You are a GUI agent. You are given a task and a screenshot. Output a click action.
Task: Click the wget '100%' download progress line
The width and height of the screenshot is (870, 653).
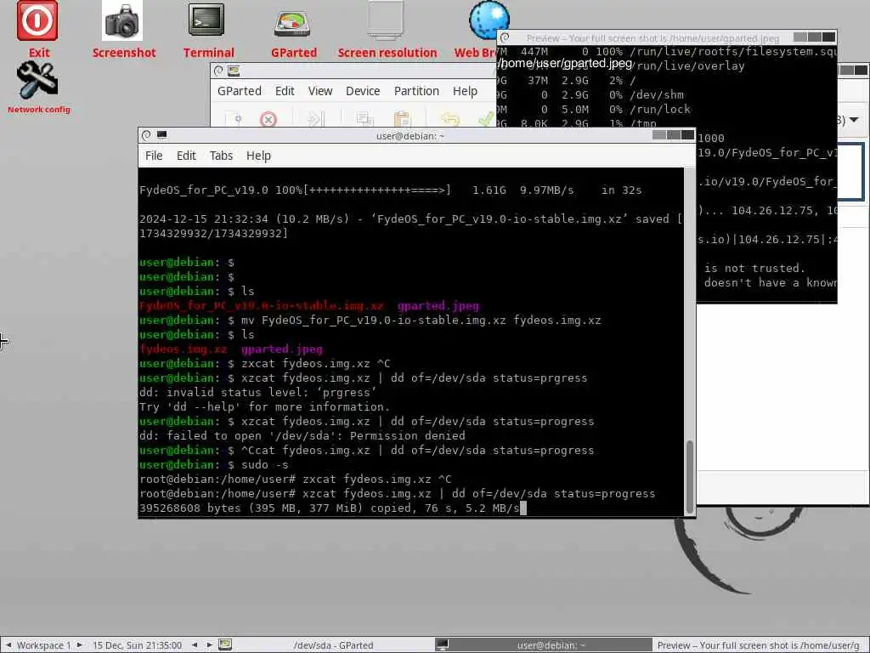click(x=390, y=190)
